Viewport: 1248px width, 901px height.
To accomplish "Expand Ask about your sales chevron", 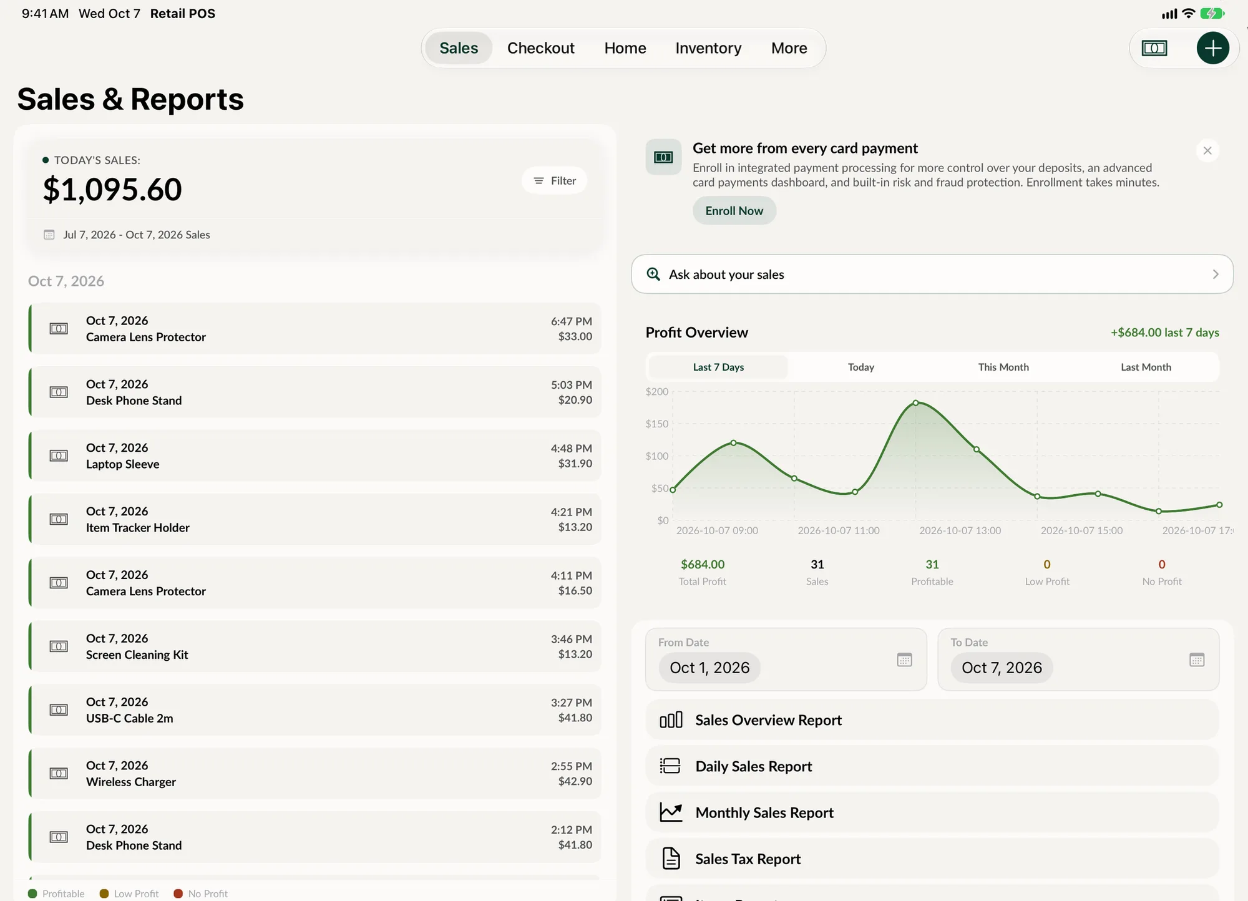I will pos(1215,274).
